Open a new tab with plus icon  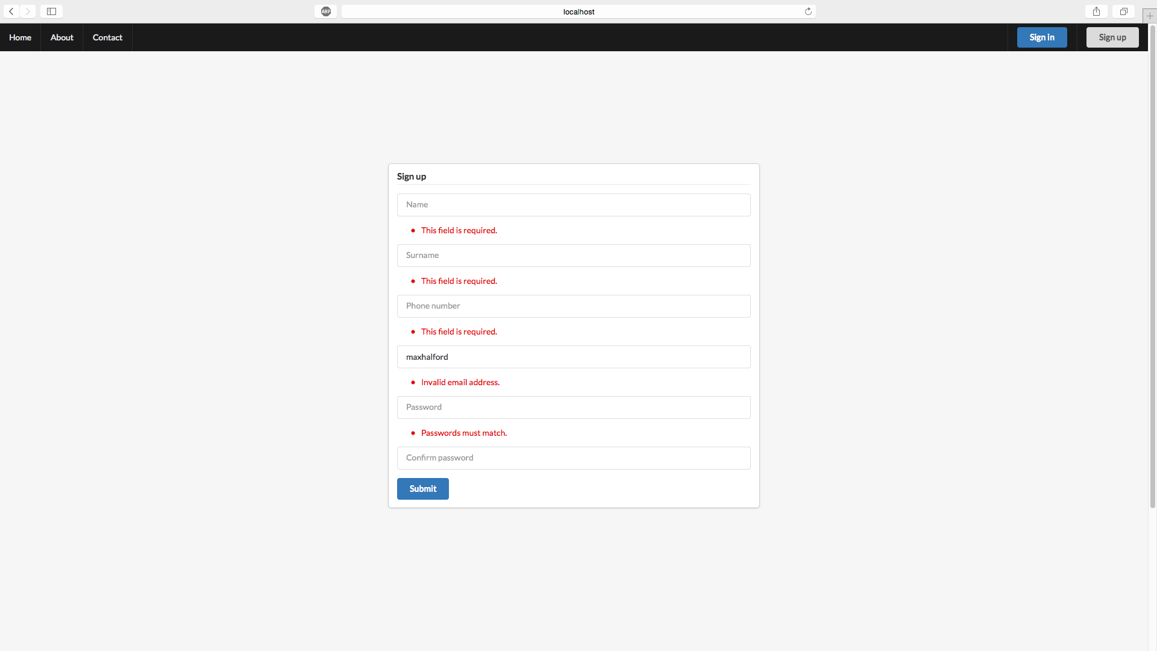point(1150,16)
